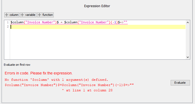The width and height of the screenshot is (195, 104).
Task: Open the function list button
Action: [x=46, y=15]
